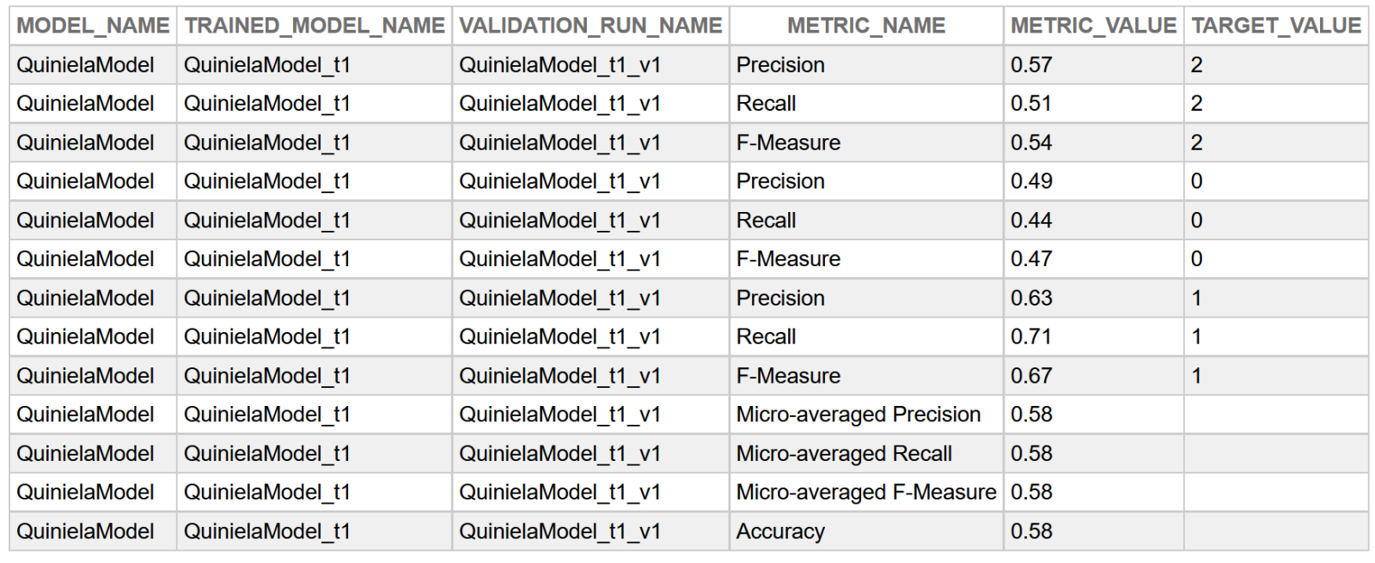Click the METRIC_NAME column header
This screenshot has width=1375, height=563.
pos(865,26)
